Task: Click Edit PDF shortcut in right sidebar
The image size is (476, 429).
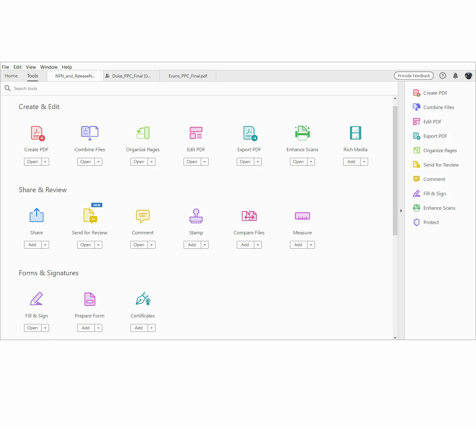Action: pyautogui.click(x=427, y=122)
